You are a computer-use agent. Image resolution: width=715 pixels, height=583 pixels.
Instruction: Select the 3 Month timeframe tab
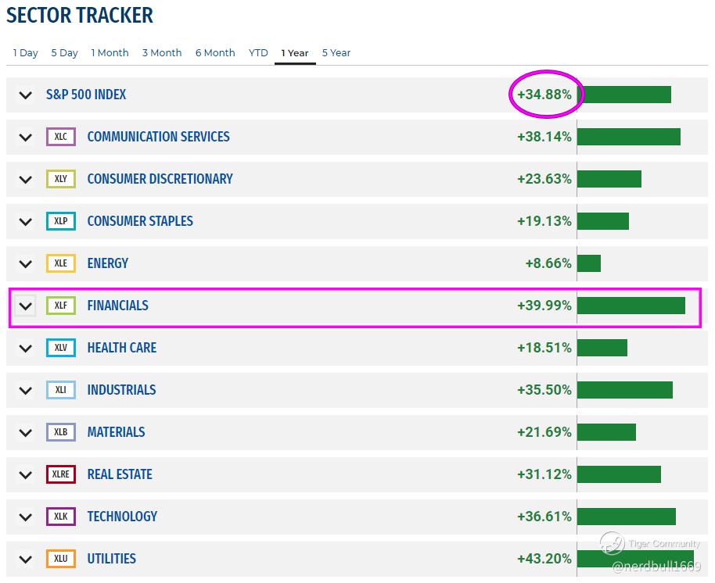coord(162,53)
